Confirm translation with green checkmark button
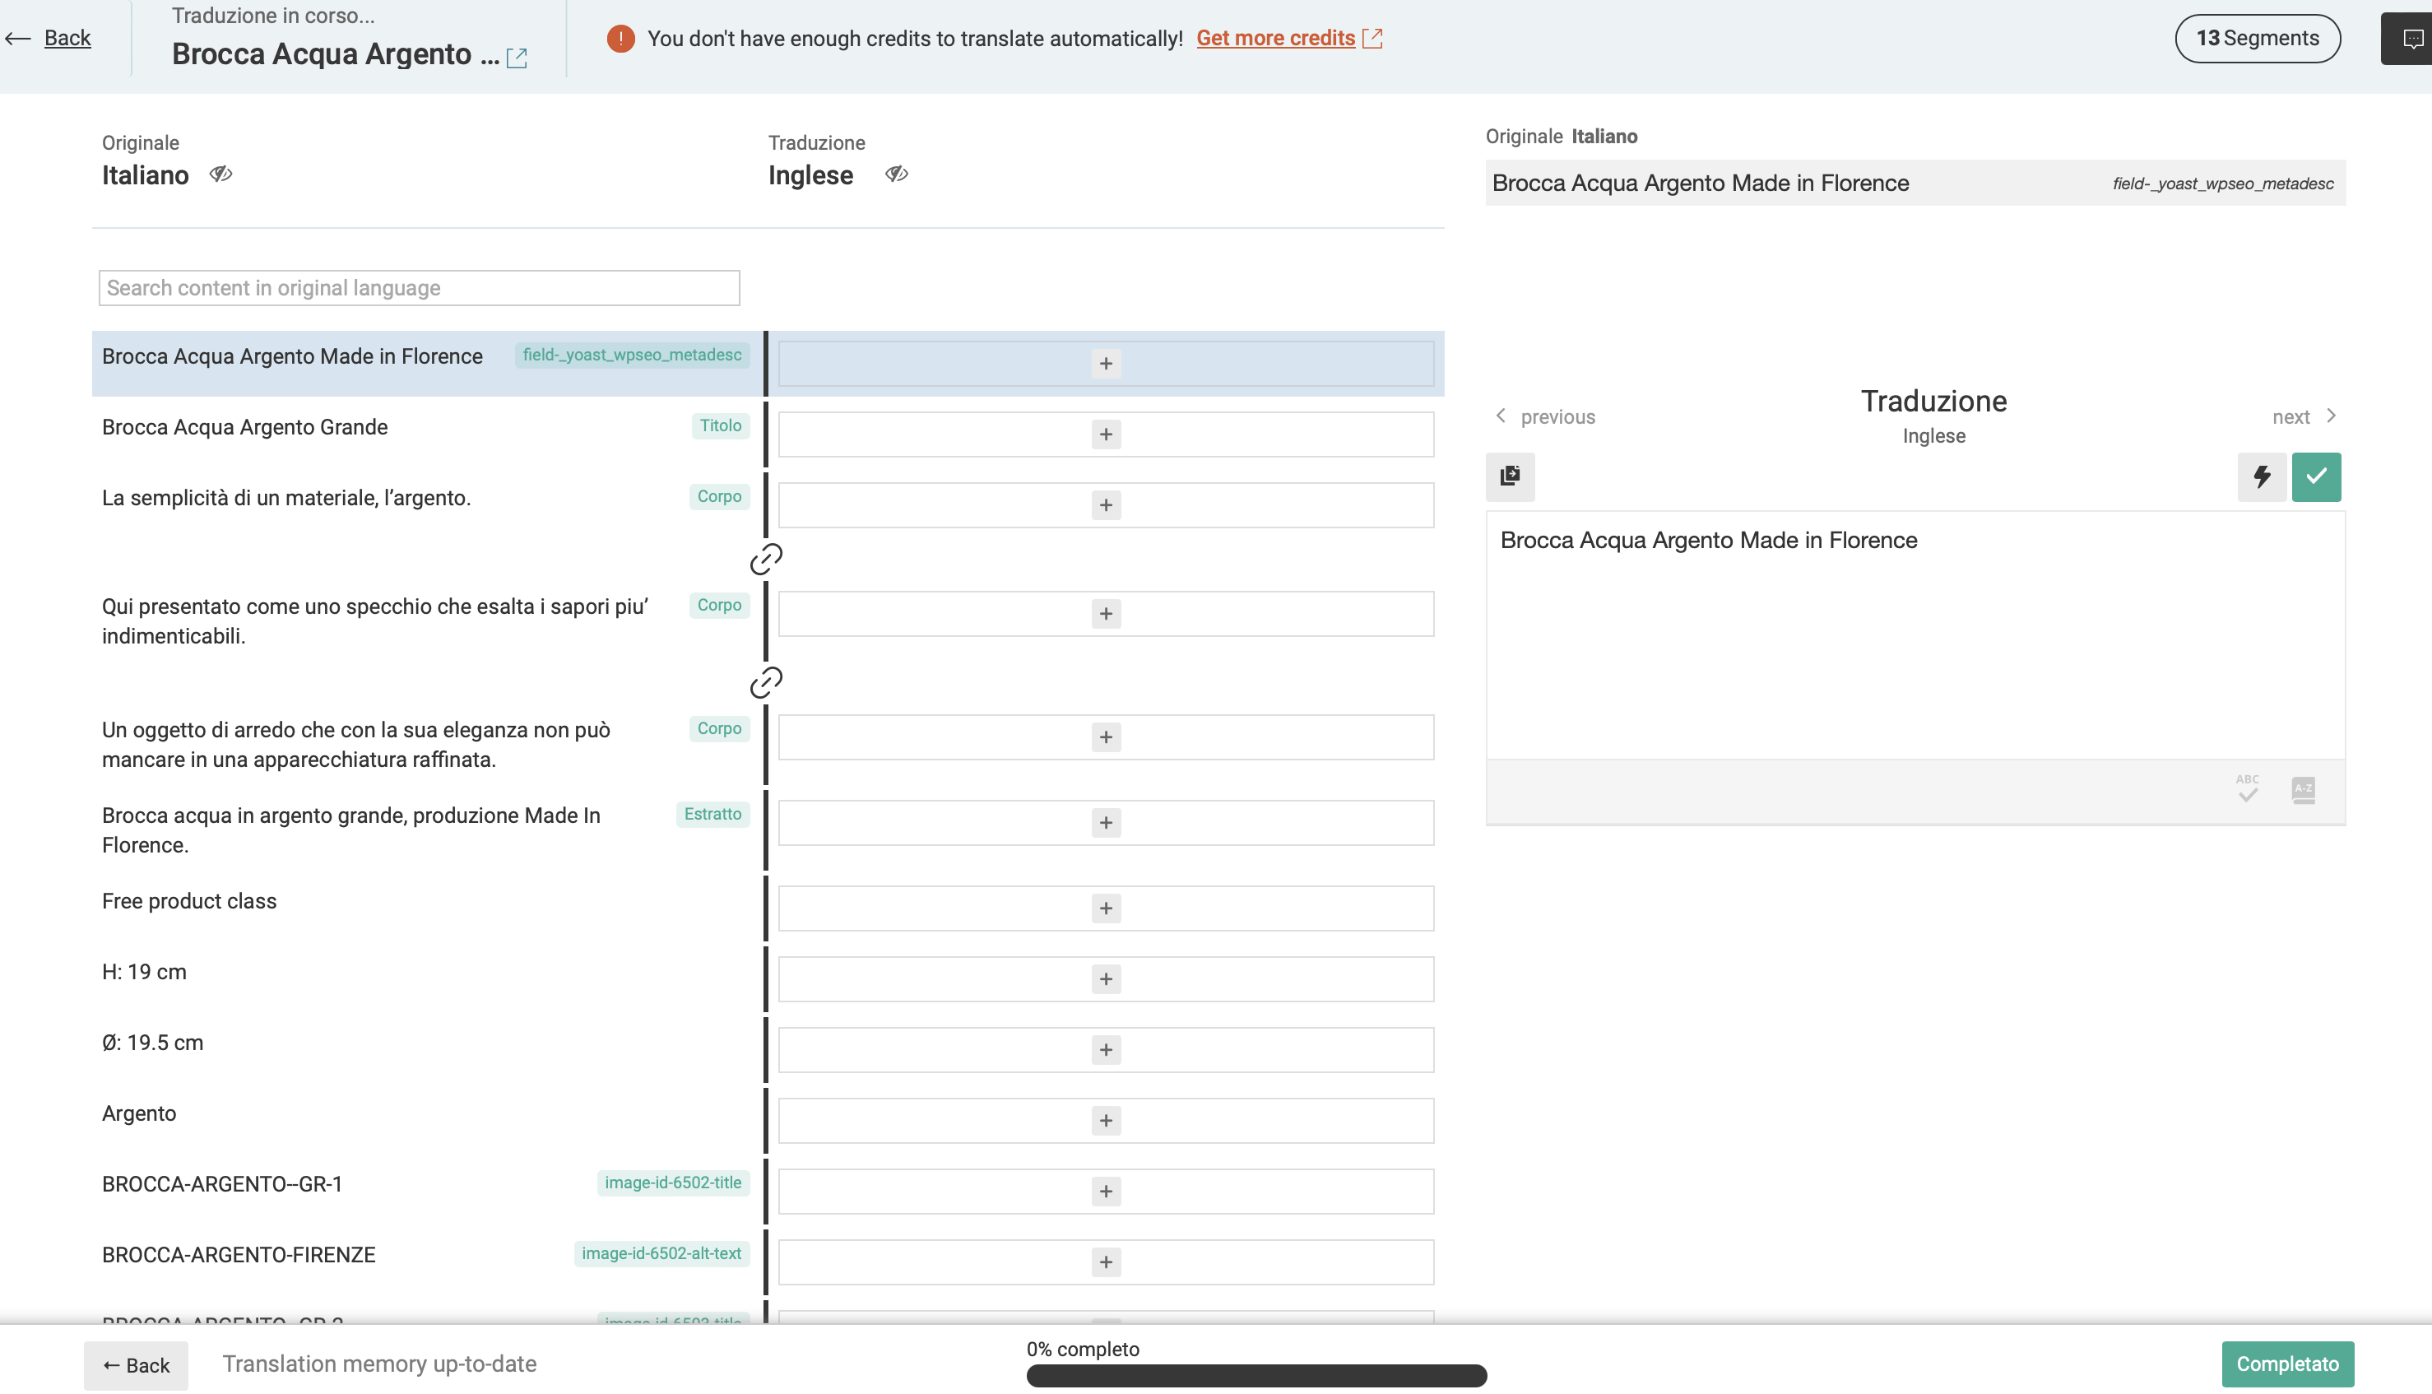 pyautogui.click(x=2316, y=476)
